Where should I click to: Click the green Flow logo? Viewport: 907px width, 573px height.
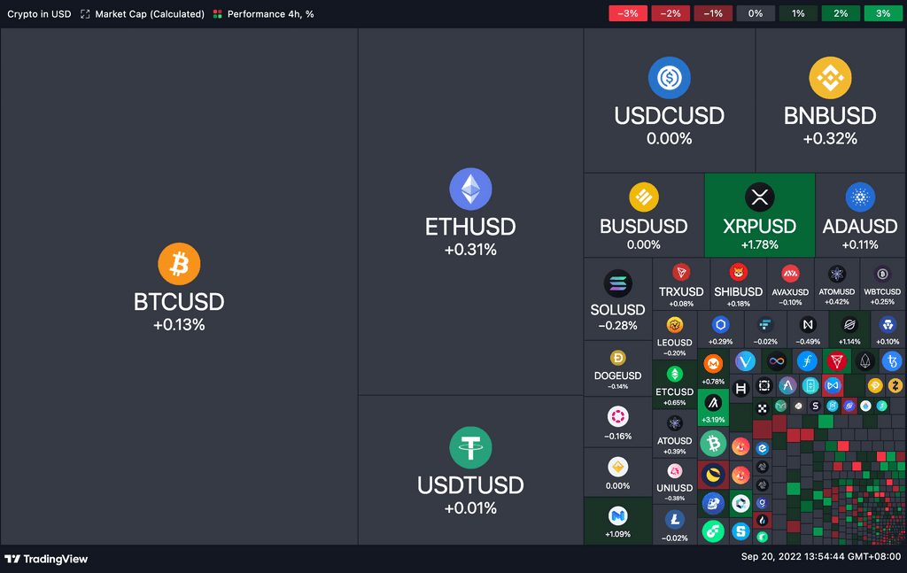click(x=713, y=530)
